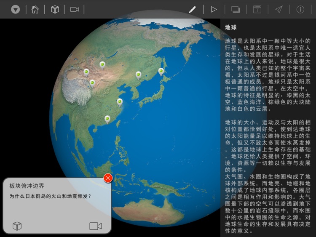Activate the pencil edit tool

coord(193,9)
